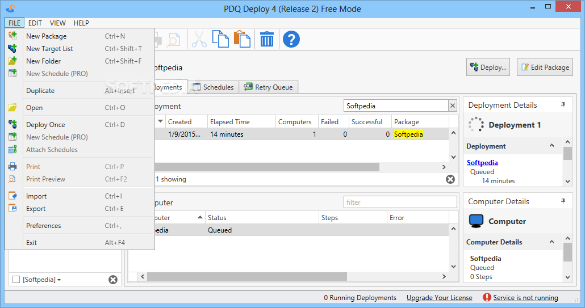Open the EDIT menu

[x=35, y=23]
